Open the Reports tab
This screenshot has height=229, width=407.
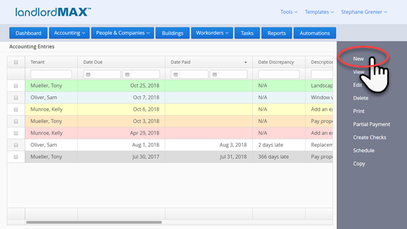[277, 33]
